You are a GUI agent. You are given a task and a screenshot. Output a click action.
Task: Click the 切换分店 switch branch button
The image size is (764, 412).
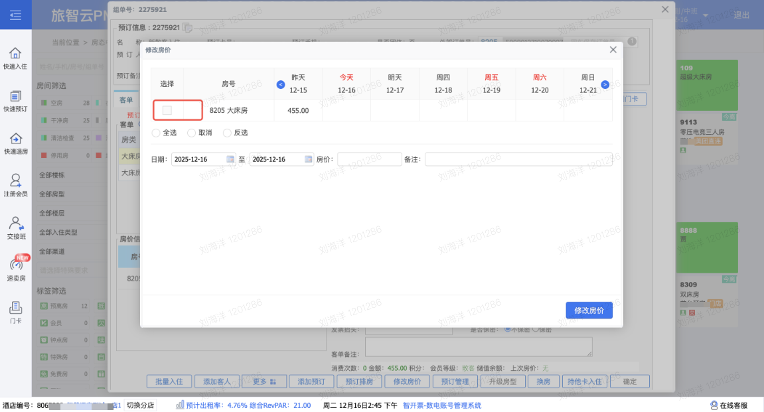coord(140,405)
